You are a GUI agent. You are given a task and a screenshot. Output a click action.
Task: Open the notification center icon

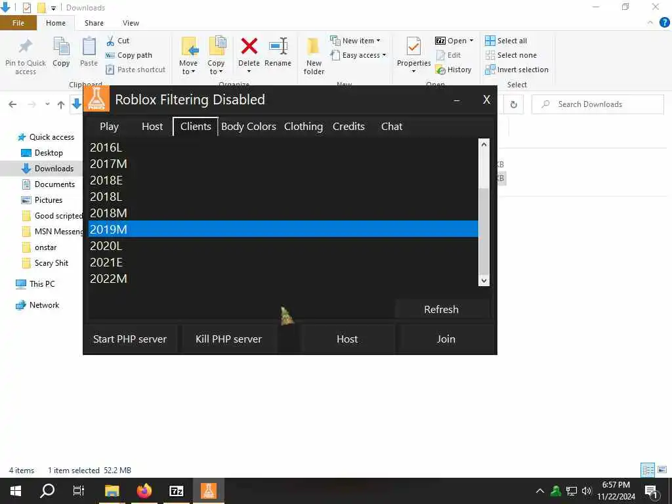click(651, 492)
